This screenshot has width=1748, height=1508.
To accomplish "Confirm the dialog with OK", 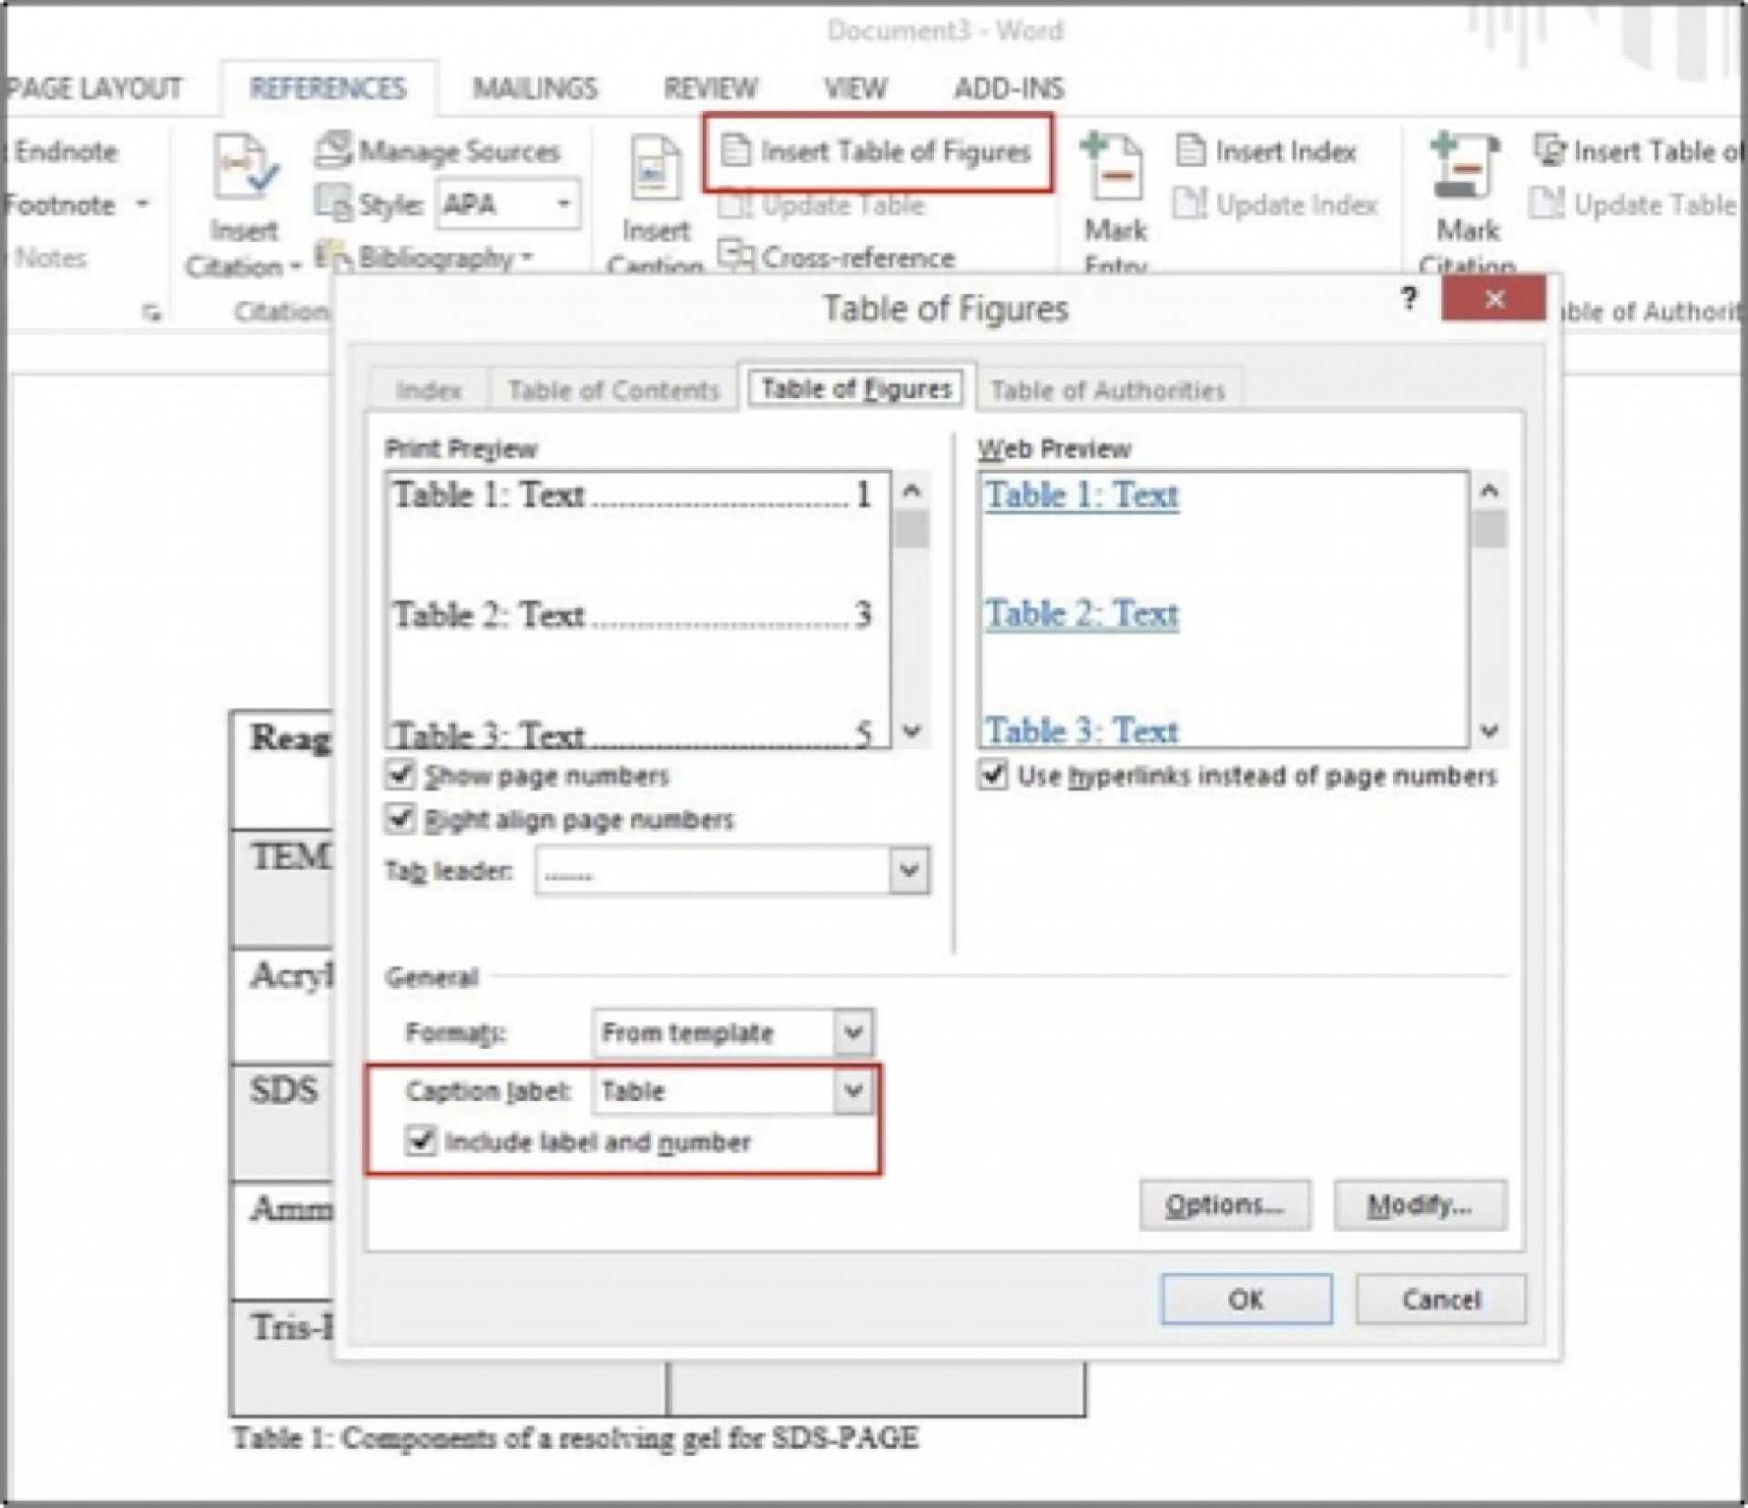I will (x=1246, y=1299).
